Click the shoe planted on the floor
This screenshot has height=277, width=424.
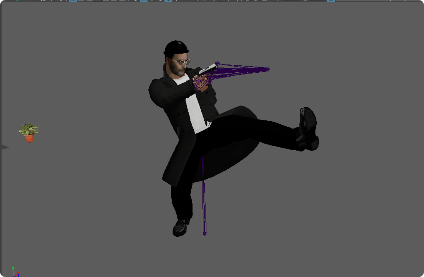point(181,228)
